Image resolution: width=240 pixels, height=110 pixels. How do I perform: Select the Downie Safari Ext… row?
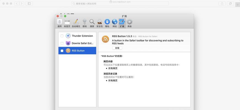[77, 43]
